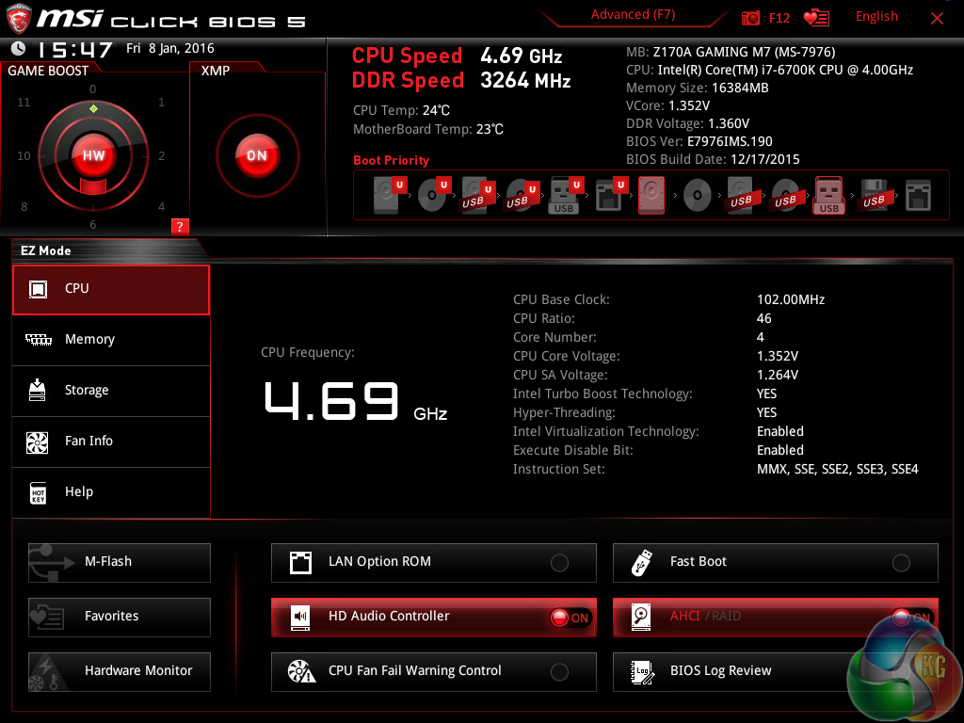This screenshot has width=964, height=723.
Task: Select the USB optical drive boot device with U badge
Action: pyautogui.click(x=522, y=195)
